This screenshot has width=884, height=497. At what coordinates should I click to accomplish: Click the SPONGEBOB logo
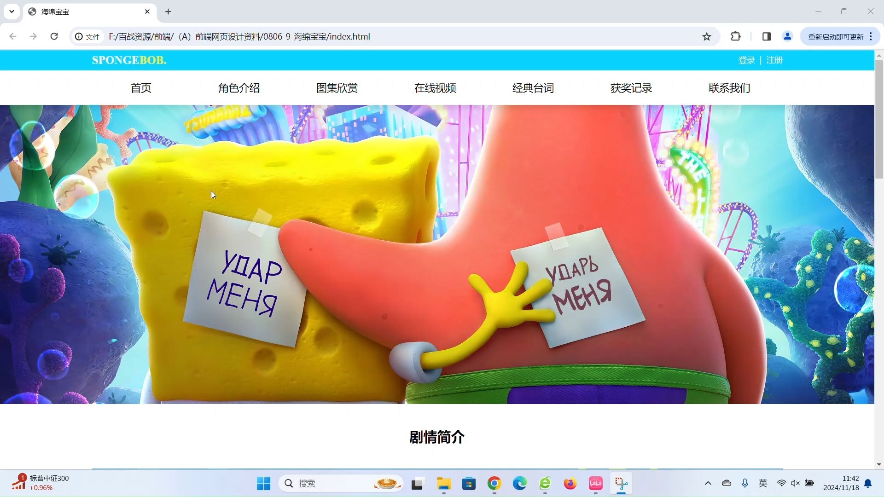(129, 60)
